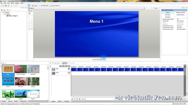Stop timeline playback

coord(80,99)
